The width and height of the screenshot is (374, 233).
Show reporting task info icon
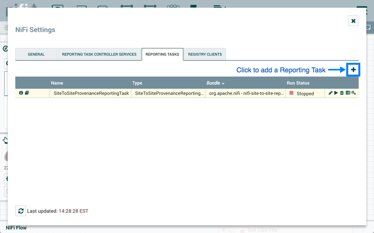pyautogui.click(x=21, y=93)
